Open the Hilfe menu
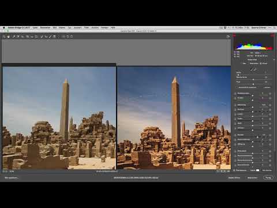This screenshot has height=208, width=277. coord(113,28)
